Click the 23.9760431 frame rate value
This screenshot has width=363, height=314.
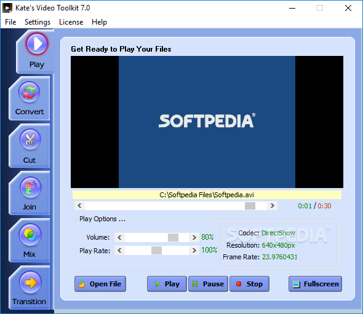(x=279, y=257)
